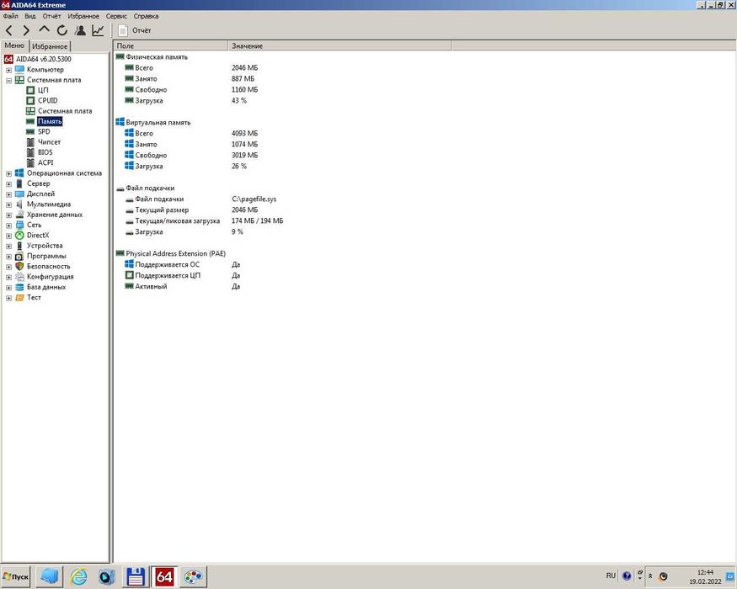Open the Paint palette taskbar icon
Image resolution: width=737 pixels, height=589 pixels.
click(193, 576)
